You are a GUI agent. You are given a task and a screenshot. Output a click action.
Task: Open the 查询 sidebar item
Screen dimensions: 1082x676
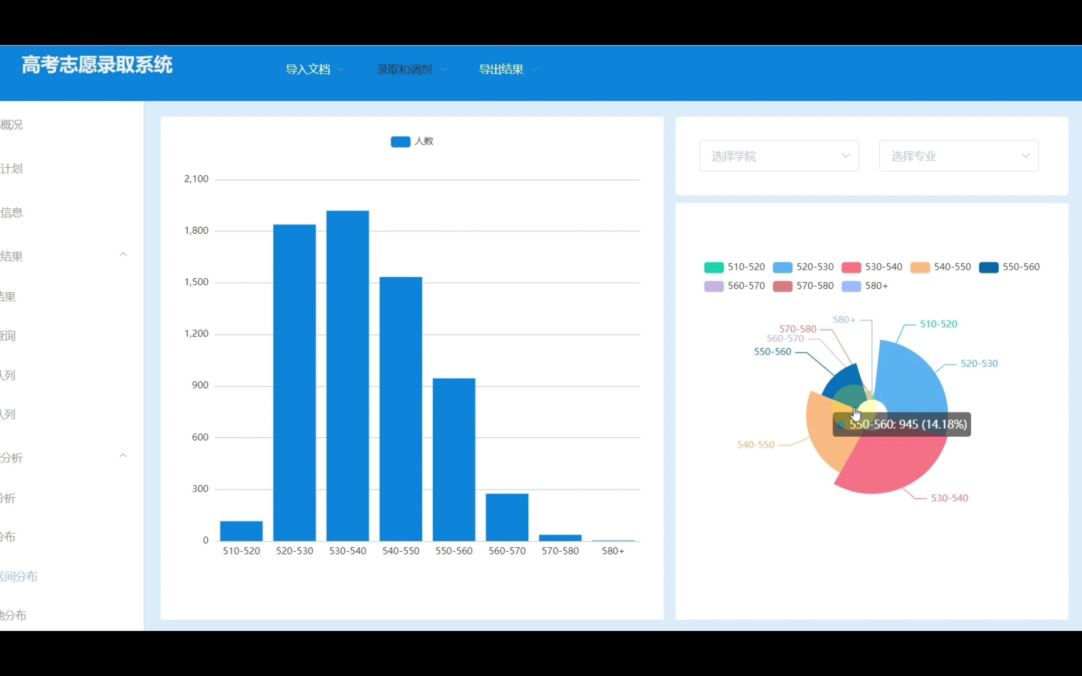[8, 336]
